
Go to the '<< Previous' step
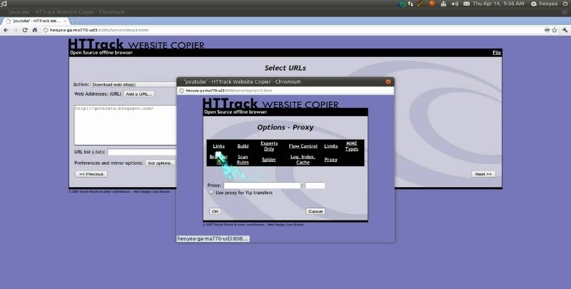[x=91, y=174]
